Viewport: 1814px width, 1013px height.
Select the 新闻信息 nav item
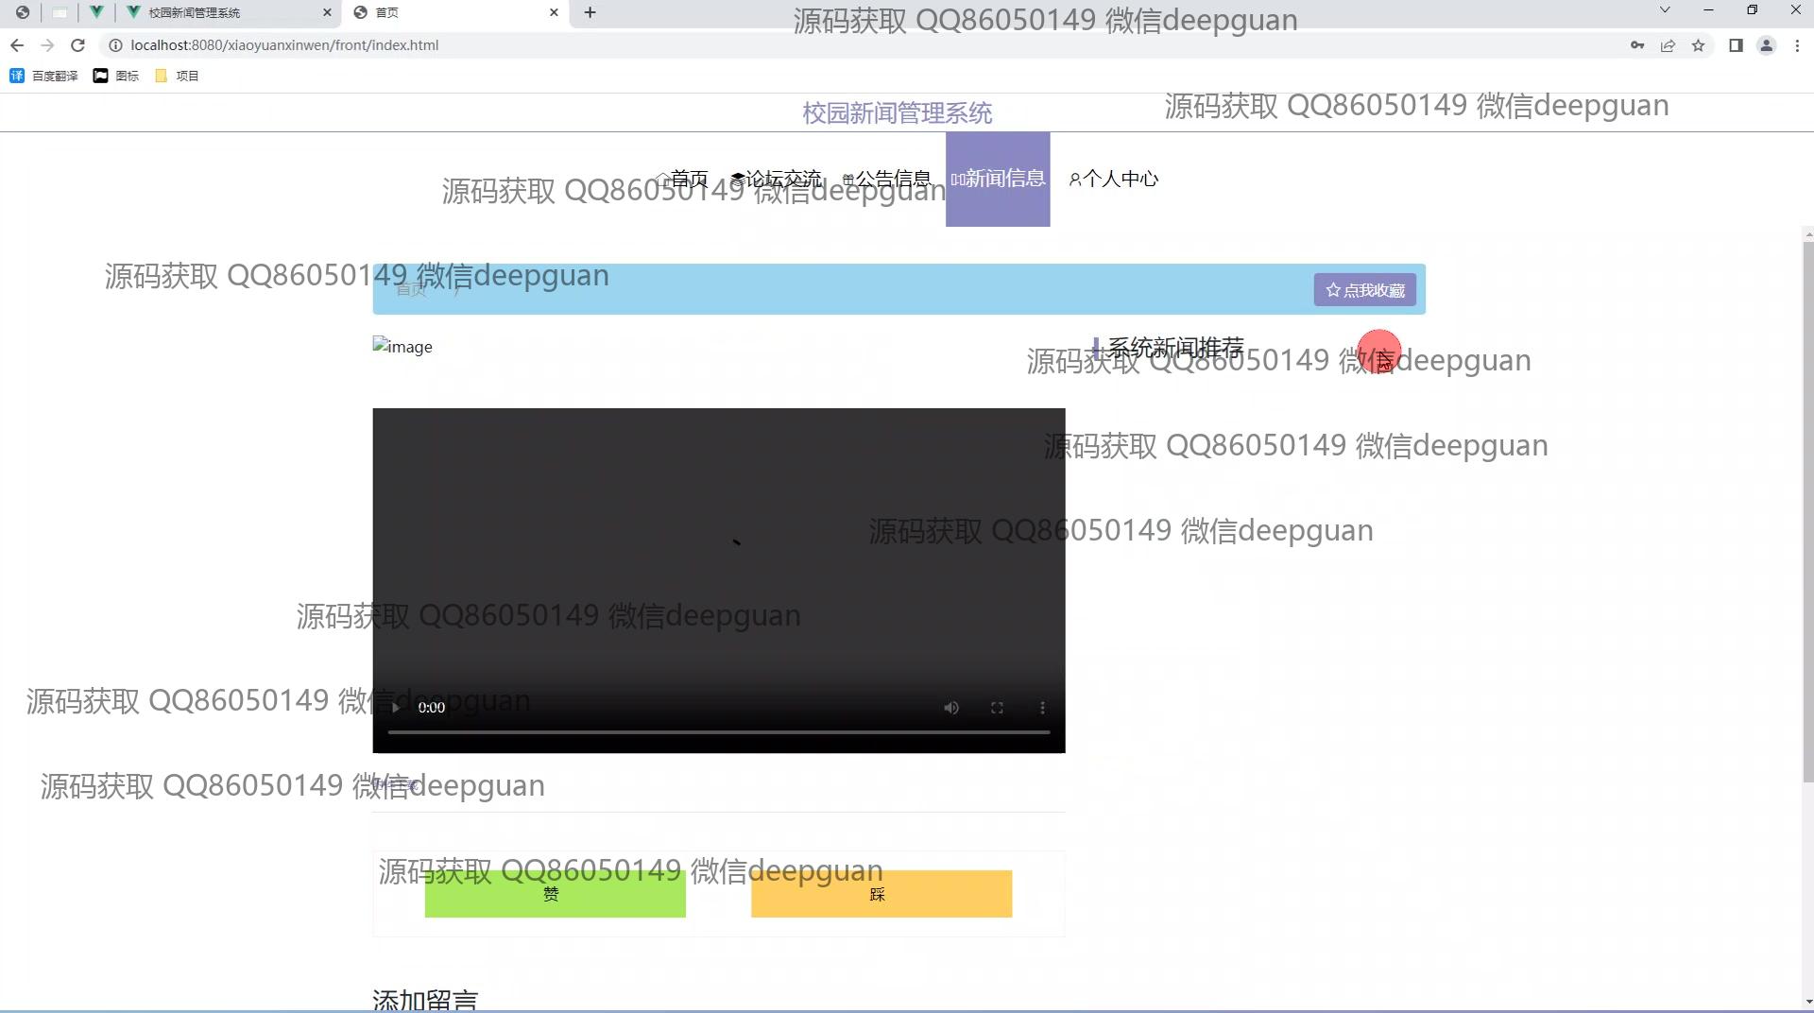998,179
